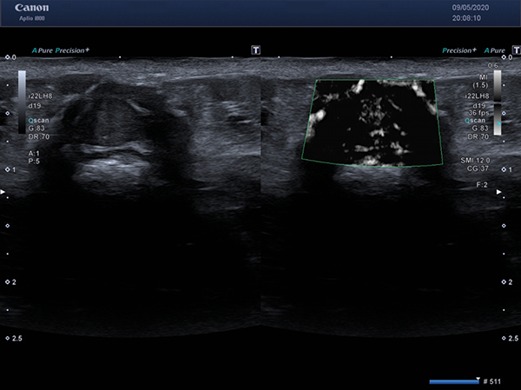Click the T icon above the right SMI panel
This screenshot has height=390, width=521.
[x=517, y=50]
